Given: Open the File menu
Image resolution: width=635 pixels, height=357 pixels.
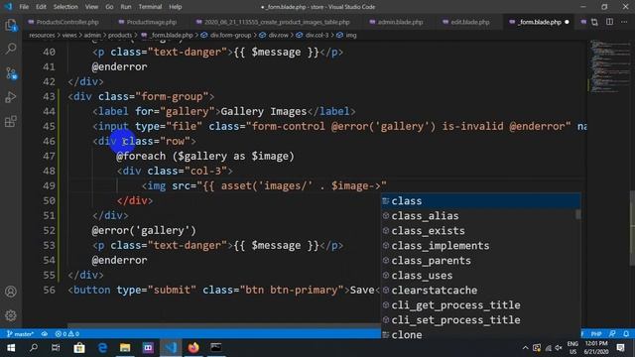Looking at the screenshot, I should pos(24,7).
